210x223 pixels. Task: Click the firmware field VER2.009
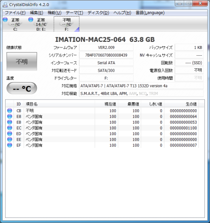point(106,47)
